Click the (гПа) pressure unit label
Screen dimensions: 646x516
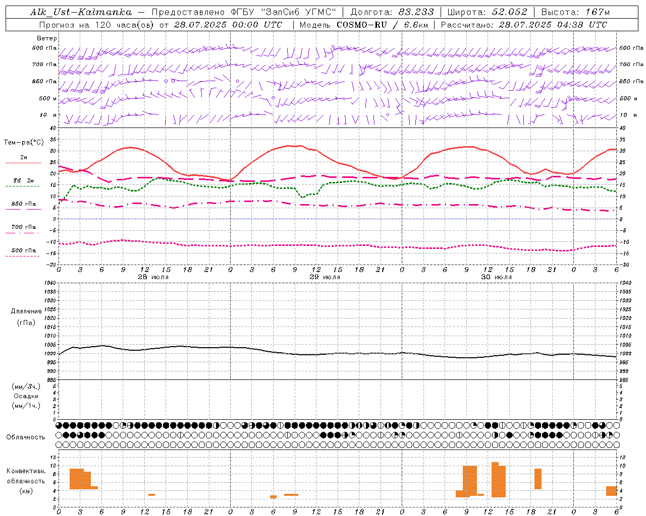tap(26, 322)
